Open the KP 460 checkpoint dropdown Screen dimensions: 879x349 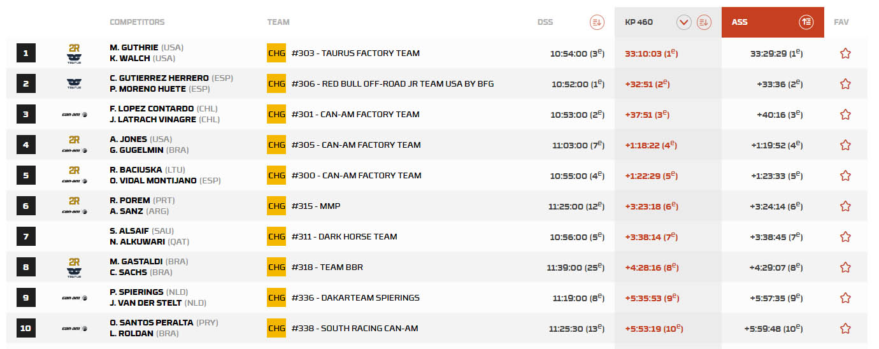point(684,22)
